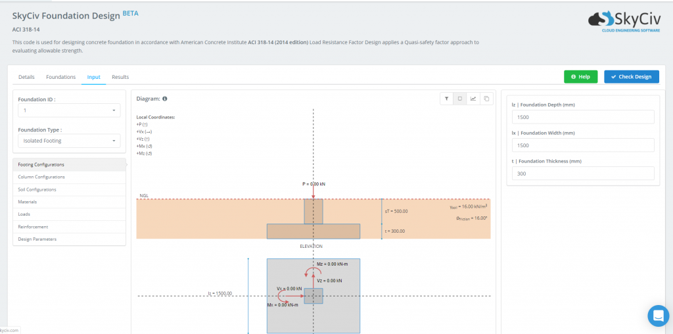
Task: Click the 'Mx = 0.00 kN-m' label
Action: tap(283, 305)
